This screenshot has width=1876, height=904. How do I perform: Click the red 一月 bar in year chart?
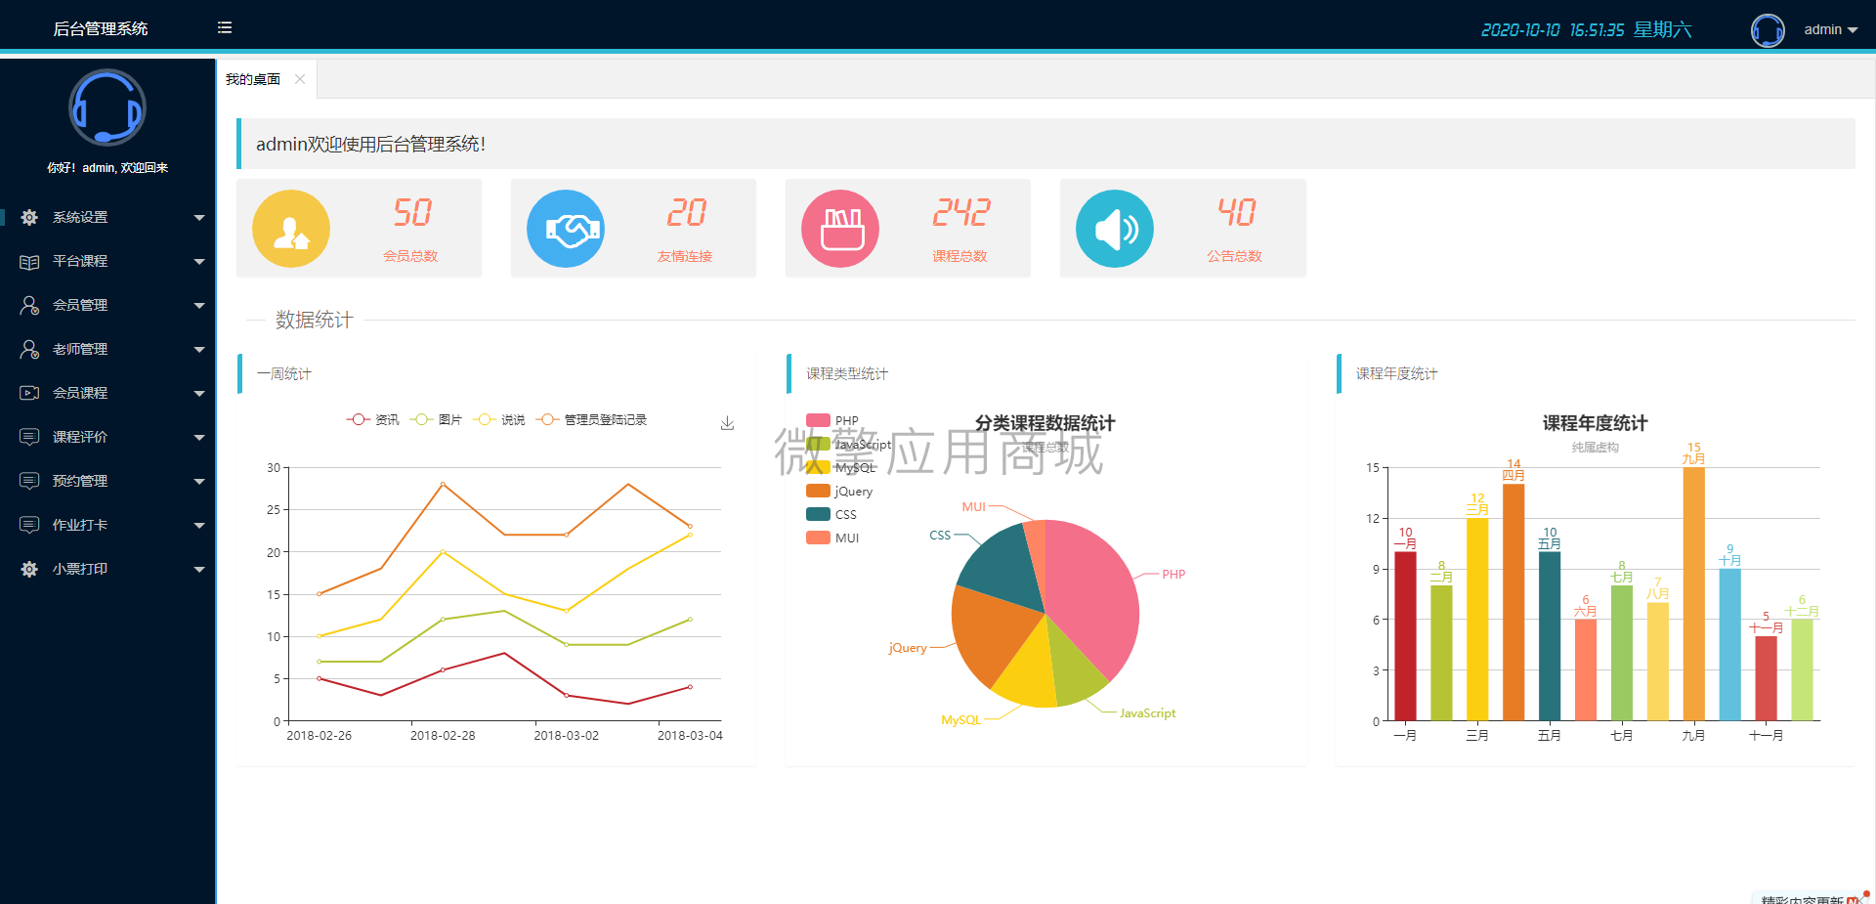pyautogui.click(x=1405, y=636)
